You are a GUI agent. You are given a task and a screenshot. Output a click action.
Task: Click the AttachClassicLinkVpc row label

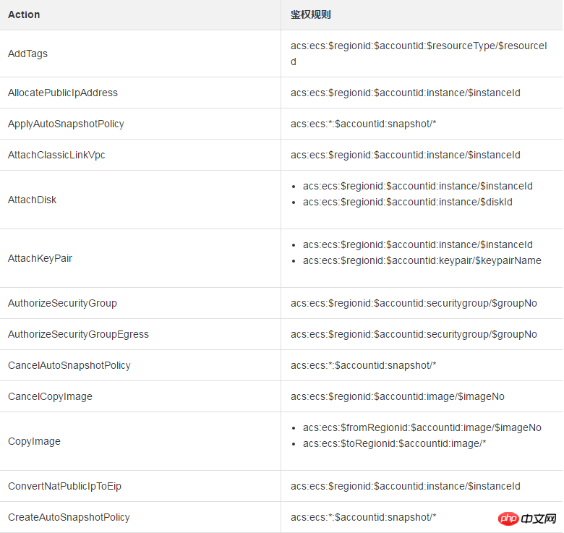(x=56, y=155)
